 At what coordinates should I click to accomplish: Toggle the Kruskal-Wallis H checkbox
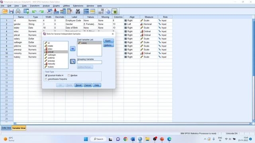[x=46, y=75]
